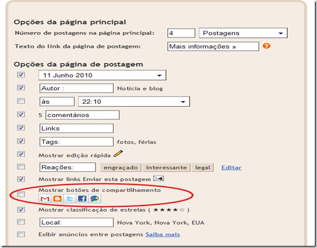Image resolution: width=317 pixels, height=248 pixels.
Task: Click the orange help question mark icon
Action: (x=266, y=46)
